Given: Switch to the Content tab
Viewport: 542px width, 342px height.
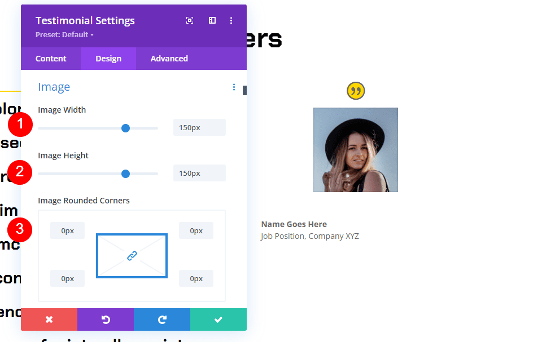Looking at the screenshot, I should pos(51,58).
